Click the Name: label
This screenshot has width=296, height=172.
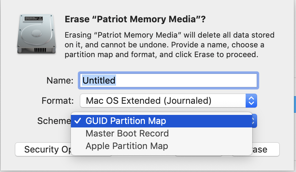coord(60,80)
